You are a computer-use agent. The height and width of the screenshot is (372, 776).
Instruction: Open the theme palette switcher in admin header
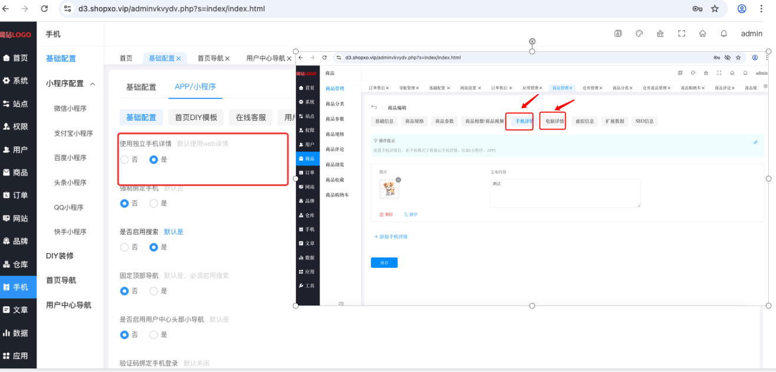(639, 34)
